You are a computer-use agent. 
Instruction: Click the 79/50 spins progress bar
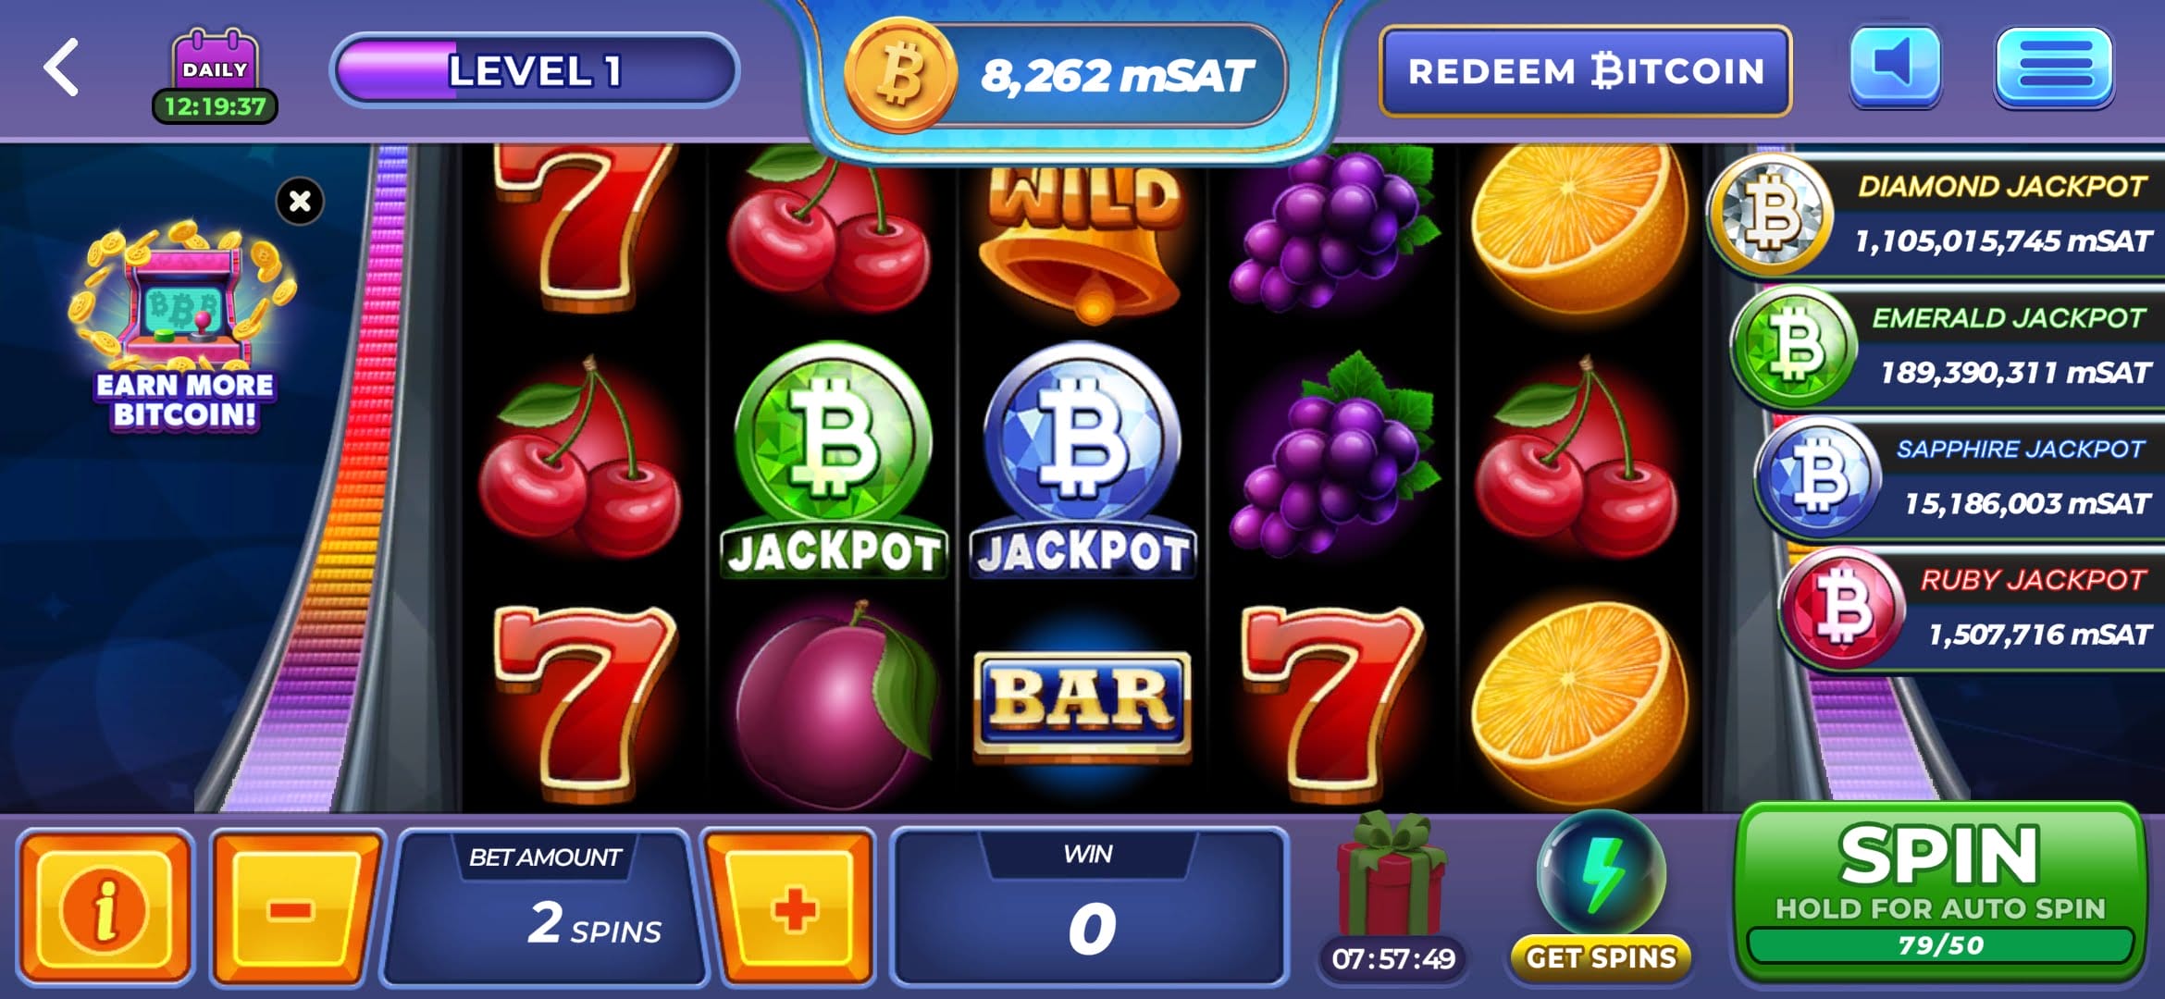(x=1939, y=945)
